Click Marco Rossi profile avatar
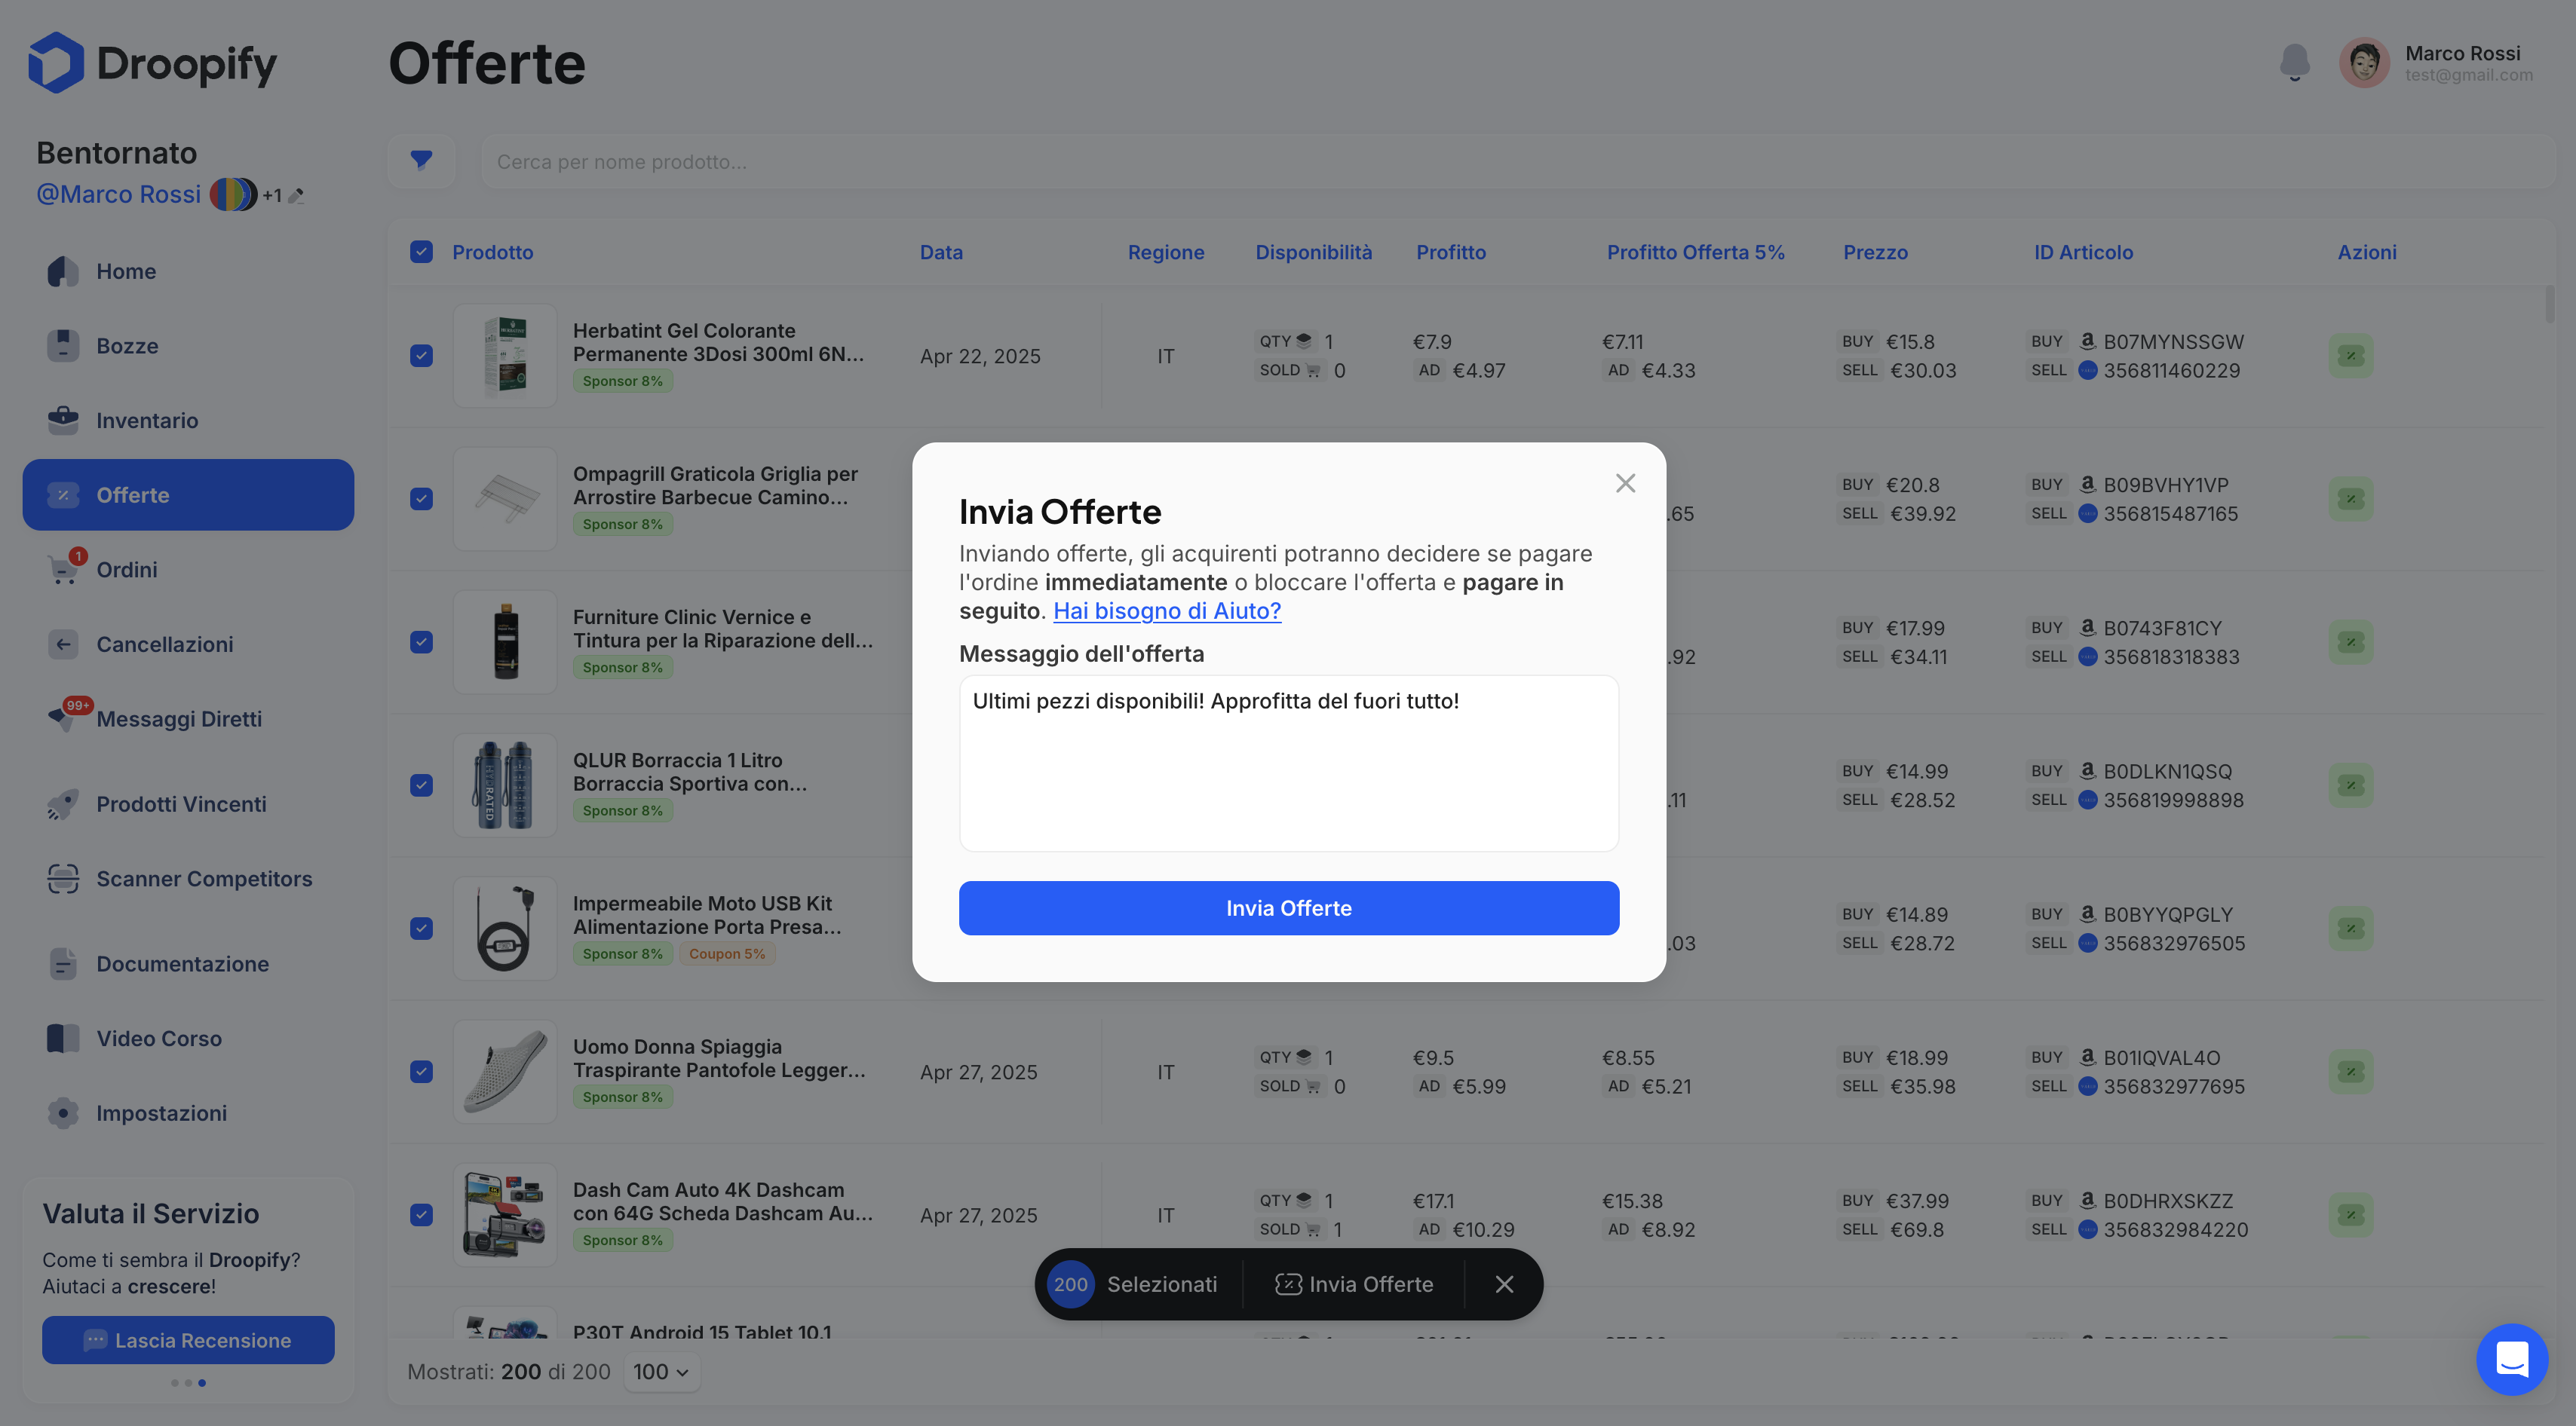This screenshot has width=2576, height=1426. 2364,63
